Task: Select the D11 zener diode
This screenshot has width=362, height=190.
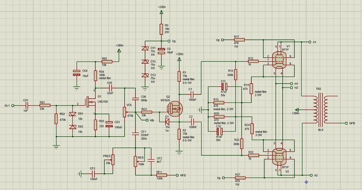Action: 145,49
